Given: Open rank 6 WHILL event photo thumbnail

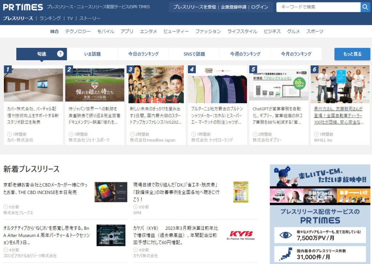Looking at the screenshot, I should [x=340, y=84].
